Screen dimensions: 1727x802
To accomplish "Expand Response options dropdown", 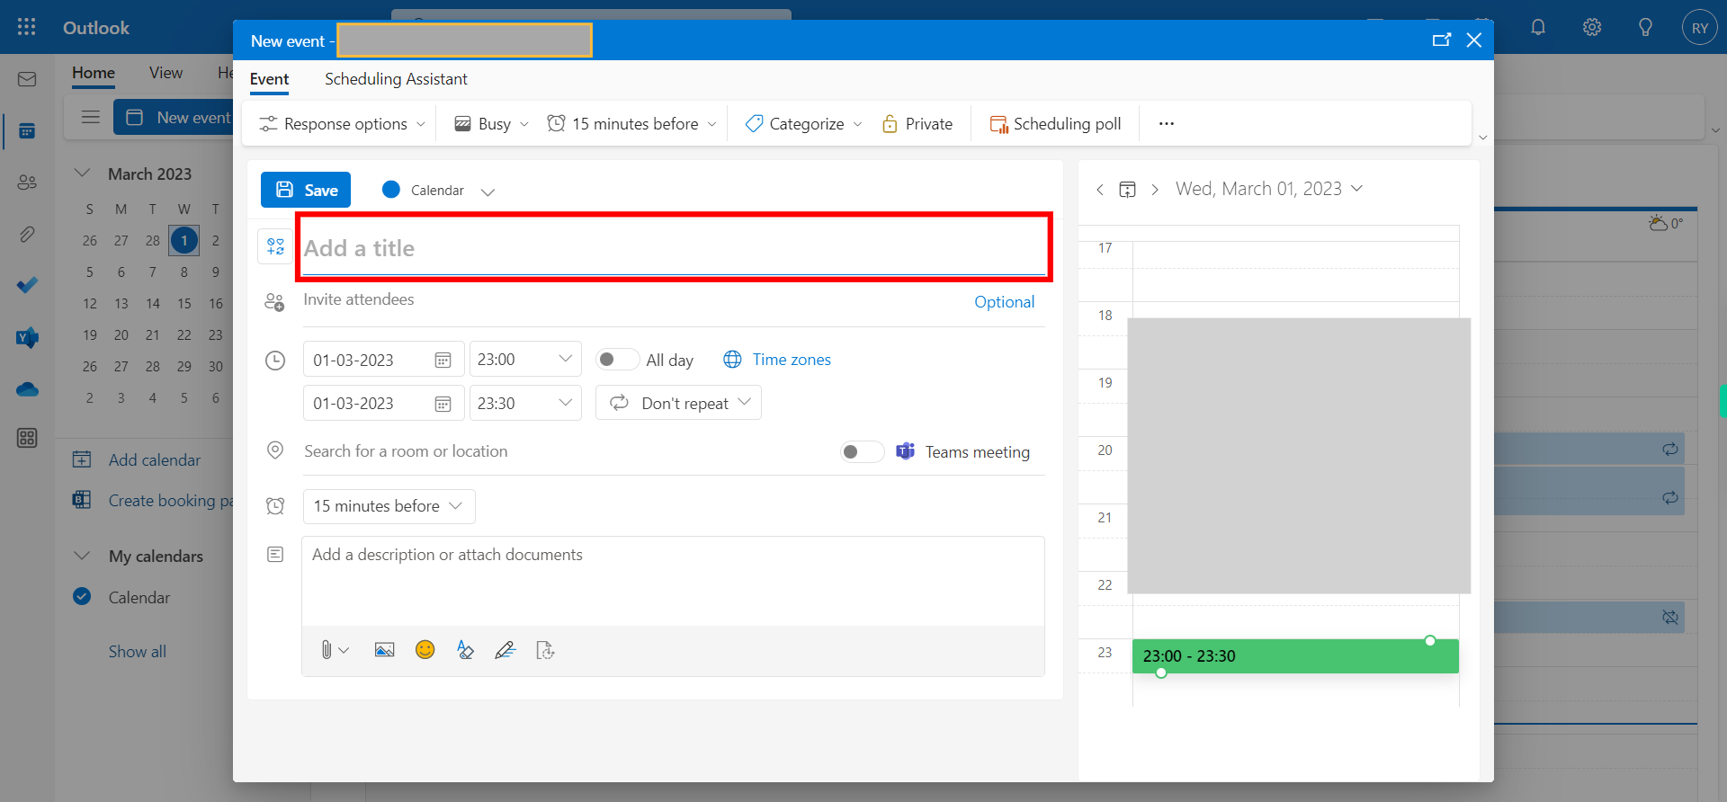I will pos(342,124).
